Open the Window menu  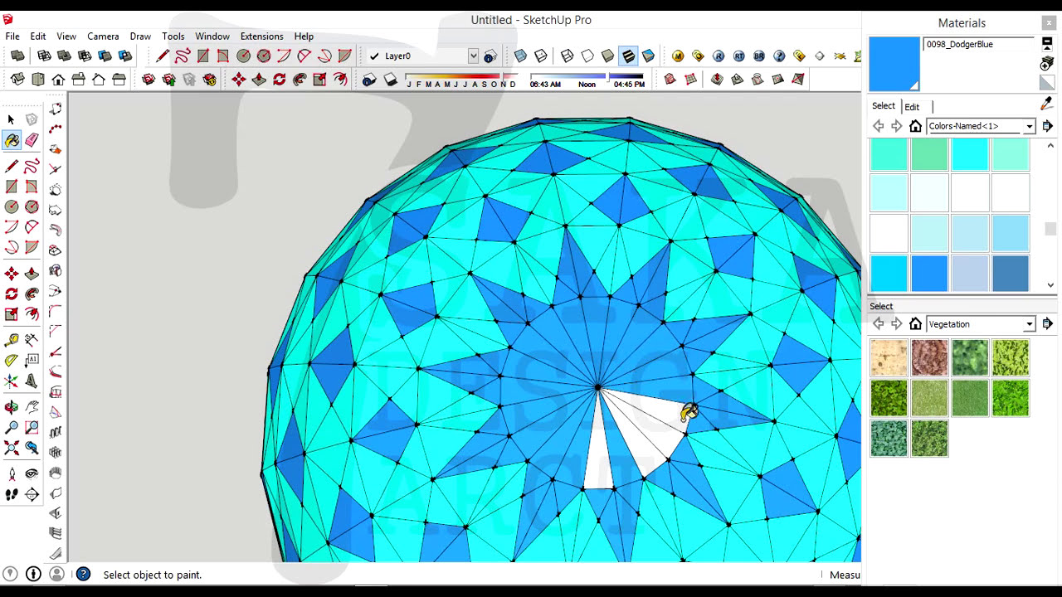point(212,36)
